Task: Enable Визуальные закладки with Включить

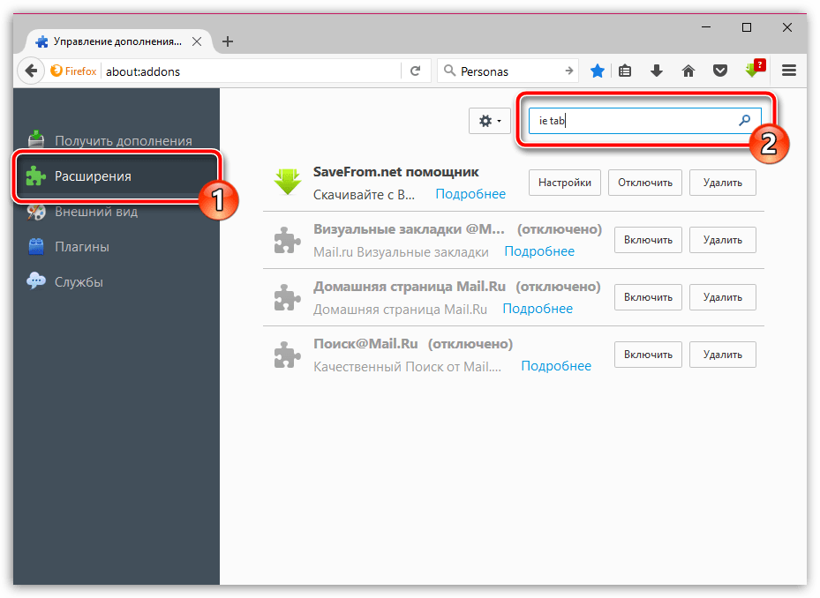Action: (x=648, y=240)
